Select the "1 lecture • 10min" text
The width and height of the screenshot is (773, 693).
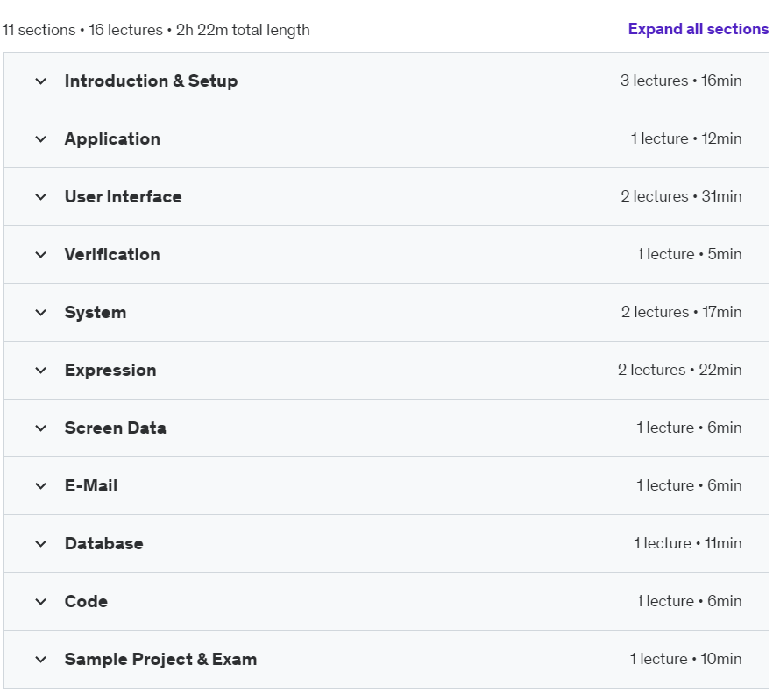pos(685,659)
